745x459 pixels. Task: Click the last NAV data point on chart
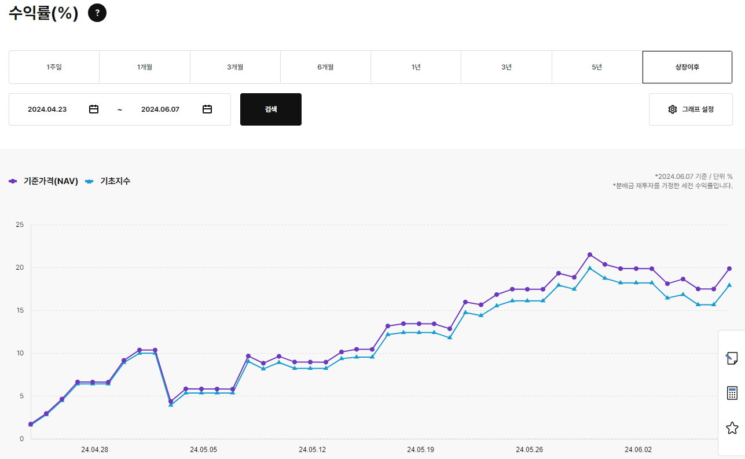729,269
